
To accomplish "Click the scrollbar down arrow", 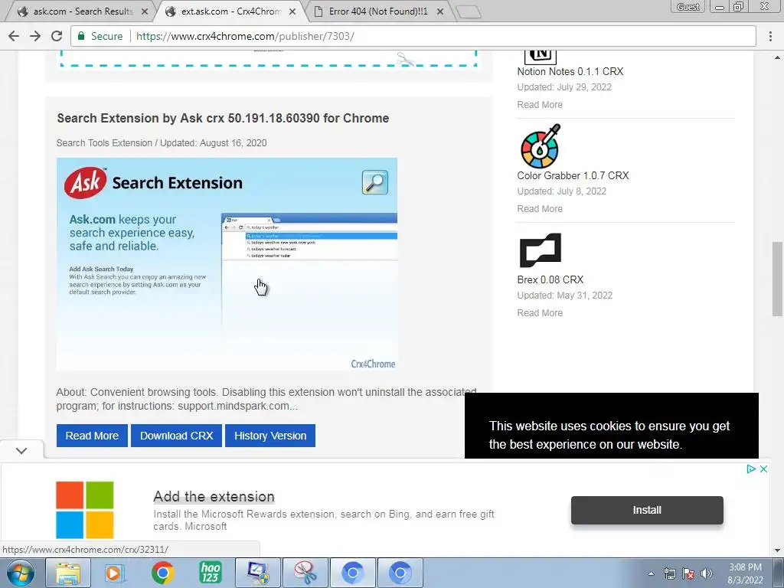I will click(778, 550).
